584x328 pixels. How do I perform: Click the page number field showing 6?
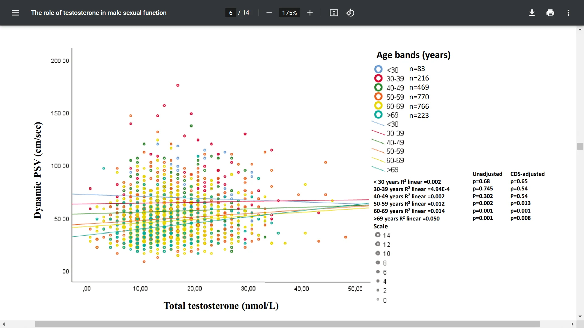point(231,13)
